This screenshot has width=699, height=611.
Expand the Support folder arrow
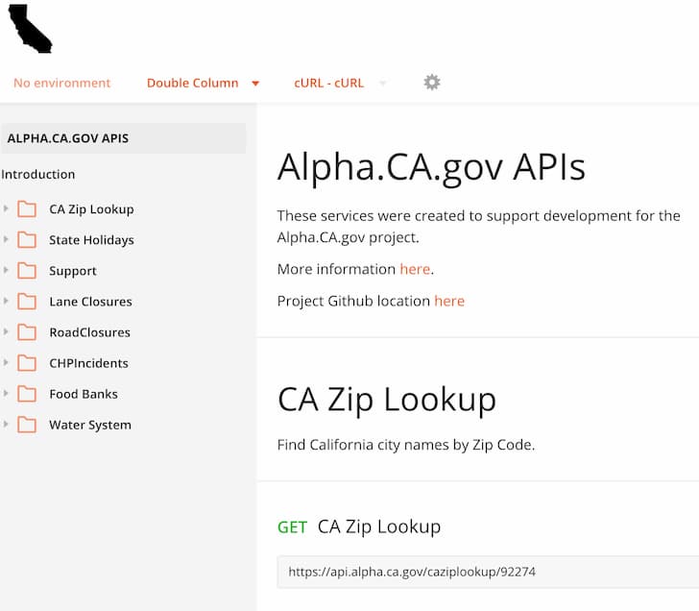(6, 270)
